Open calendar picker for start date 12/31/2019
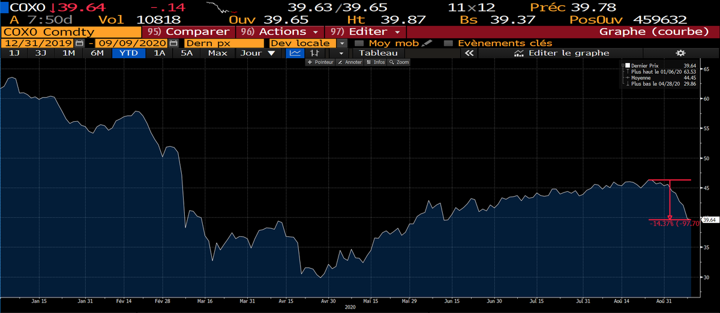720x313 pixels. (x=79, y=43)
